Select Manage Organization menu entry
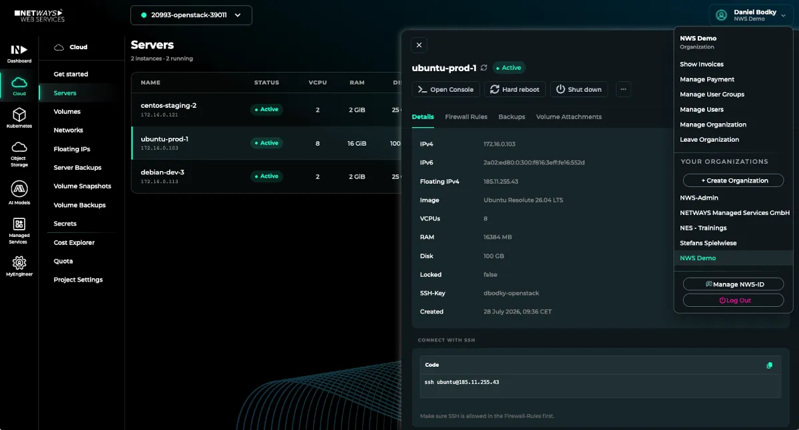The image size is (799, 430). point(713,124)
